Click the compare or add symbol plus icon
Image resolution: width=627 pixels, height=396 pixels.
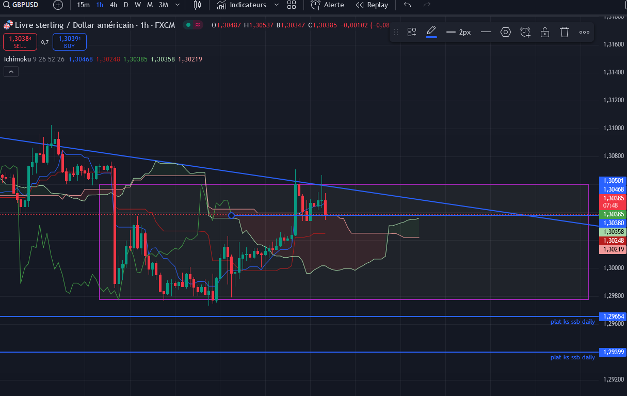[x=58, y=5]
